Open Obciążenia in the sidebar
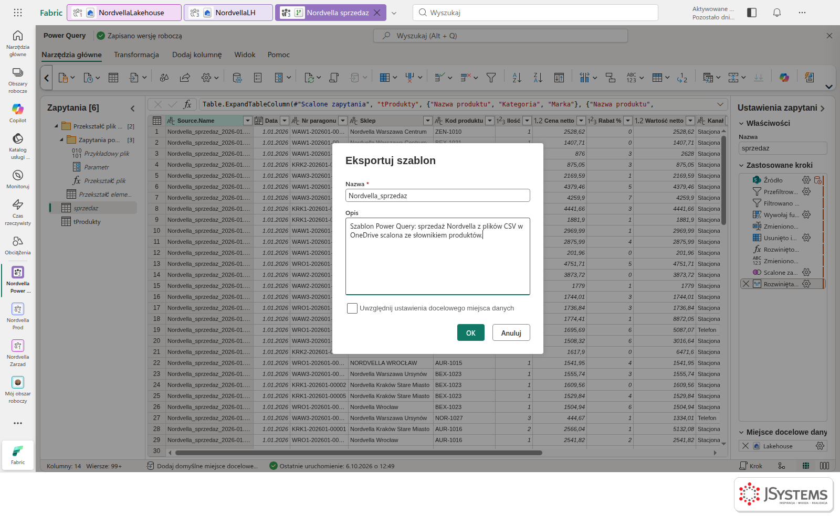 click(17, 245)
